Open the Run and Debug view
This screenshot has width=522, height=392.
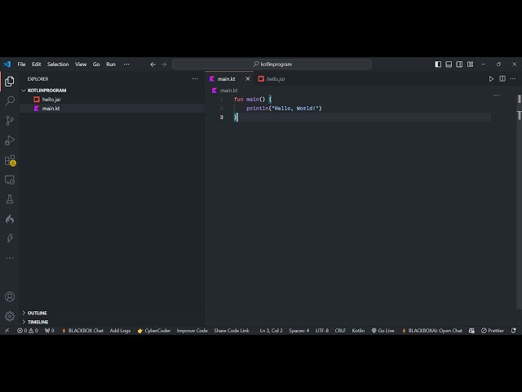coord(10,140)
